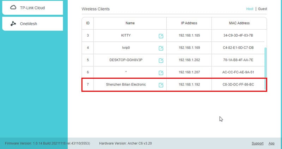
Task: Click ID cell of the KITTY row
Action: click(88, 35)
